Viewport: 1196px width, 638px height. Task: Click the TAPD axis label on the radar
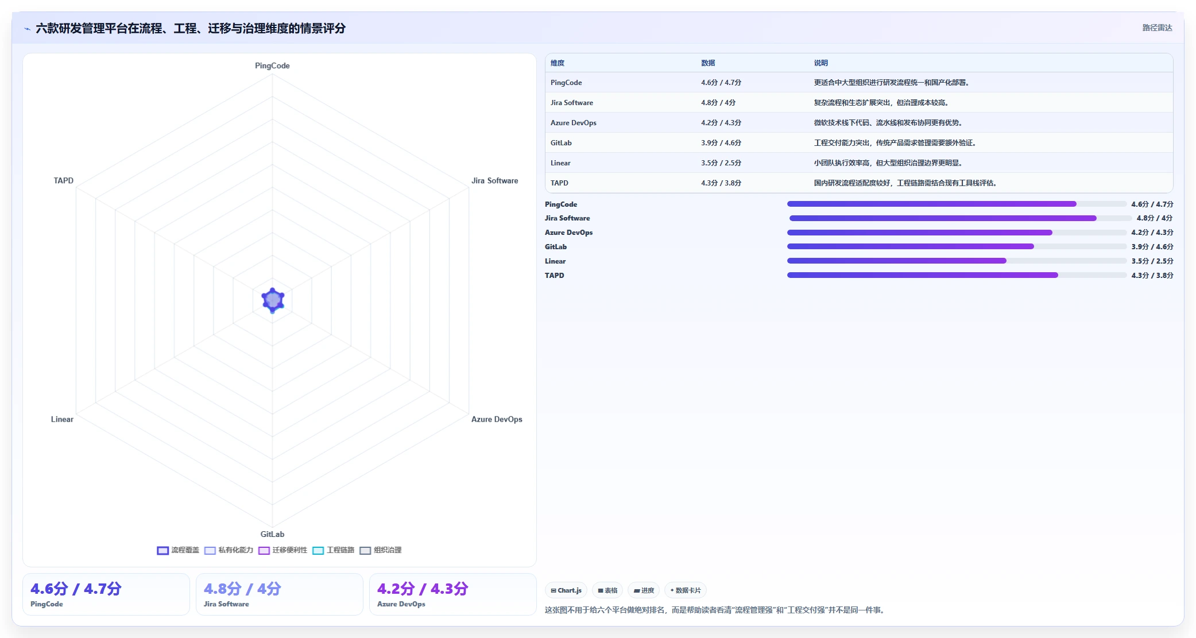64,181
